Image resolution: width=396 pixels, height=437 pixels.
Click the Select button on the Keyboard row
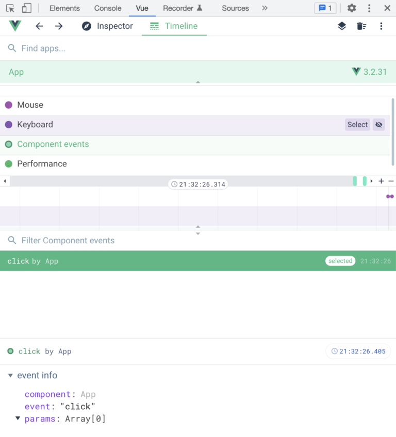pyautogui.click(x=357, y=124)
